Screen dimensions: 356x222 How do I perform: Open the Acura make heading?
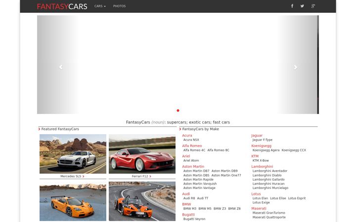[187, 136]
